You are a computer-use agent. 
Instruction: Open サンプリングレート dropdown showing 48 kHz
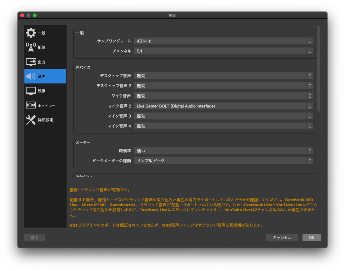pos(223,41)
